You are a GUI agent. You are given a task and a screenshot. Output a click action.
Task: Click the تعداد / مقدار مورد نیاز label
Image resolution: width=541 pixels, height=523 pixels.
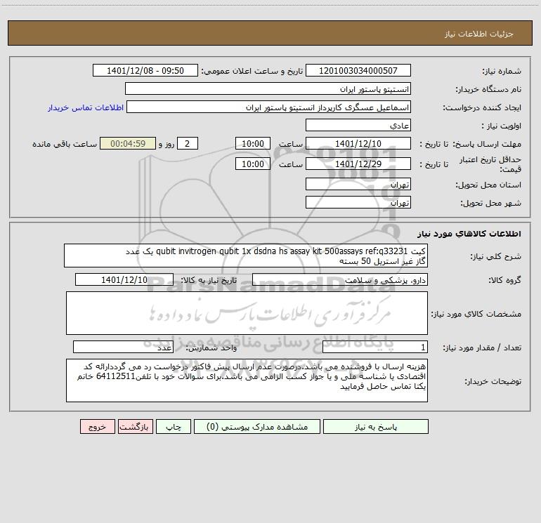[x=482, y=348]
